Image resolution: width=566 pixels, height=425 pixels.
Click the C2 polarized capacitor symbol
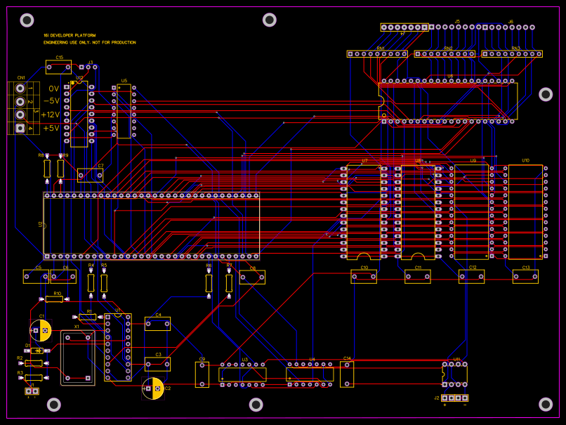[x=152, y=388]
